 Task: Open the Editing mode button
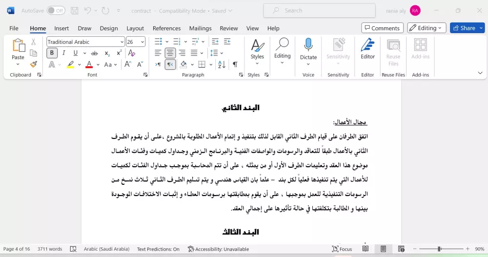click(x=427, y=28)
